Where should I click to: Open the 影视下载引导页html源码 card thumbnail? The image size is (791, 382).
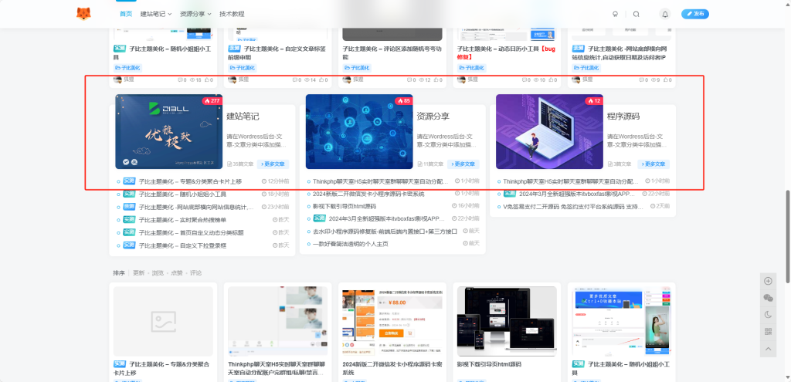pyautogui.click(x=507, y=322)
